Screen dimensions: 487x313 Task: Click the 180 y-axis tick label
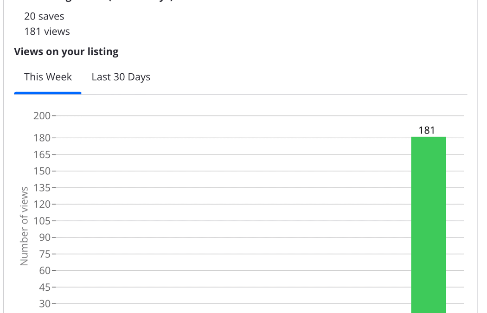42,138
